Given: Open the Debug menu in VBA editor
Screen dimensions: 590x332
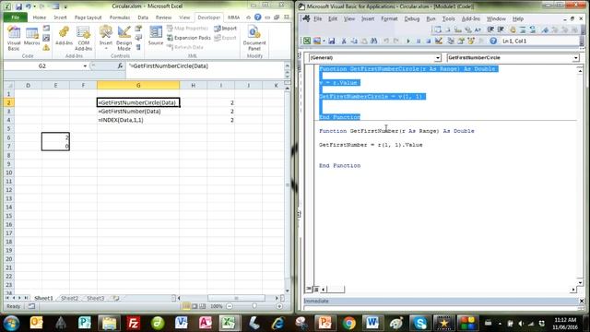Looking at the screenshot, I should pyautogui.click(x=412, y=18).
